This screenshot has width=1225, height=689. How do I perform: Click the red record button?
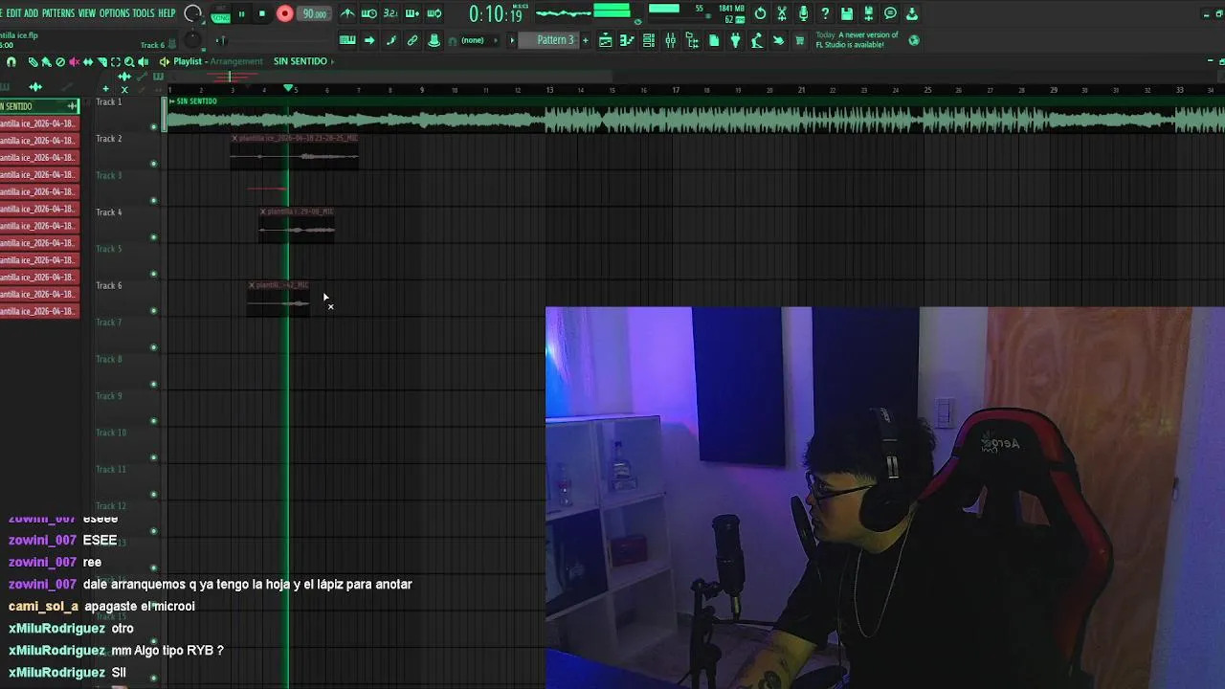pyautogui.click(x=285, y=13)
